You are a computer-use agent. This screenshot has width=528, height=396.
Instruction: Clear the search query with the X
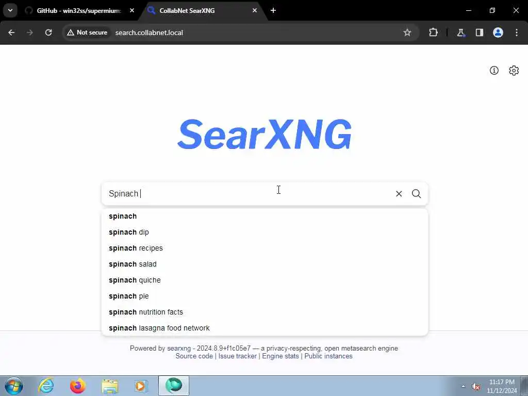[x=399, y=194]
